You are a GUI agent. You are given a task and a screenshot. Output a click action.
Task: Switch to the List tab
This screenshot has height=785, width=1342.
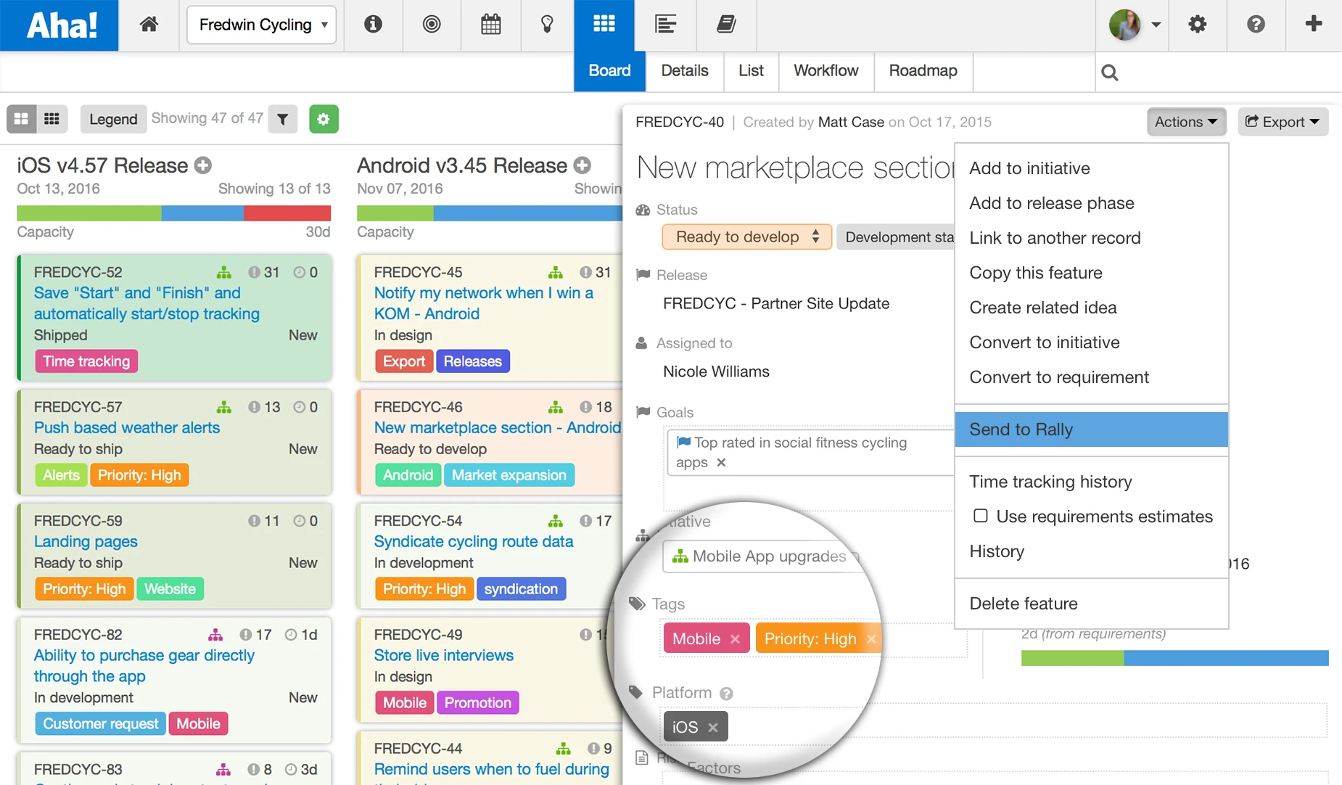(x=751, y=70)
